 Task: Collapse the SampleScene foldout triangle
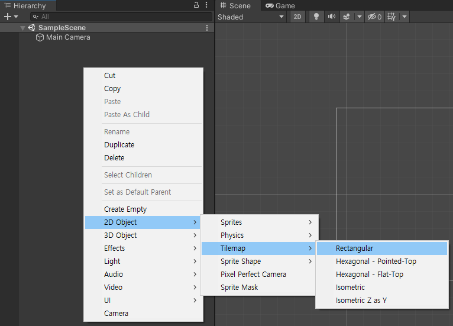(x=22, y=28)
